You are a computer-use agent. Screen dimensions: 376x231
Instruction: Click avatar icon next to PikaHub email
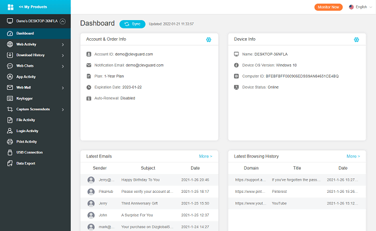pyautogui.click(x=91, y=192)
